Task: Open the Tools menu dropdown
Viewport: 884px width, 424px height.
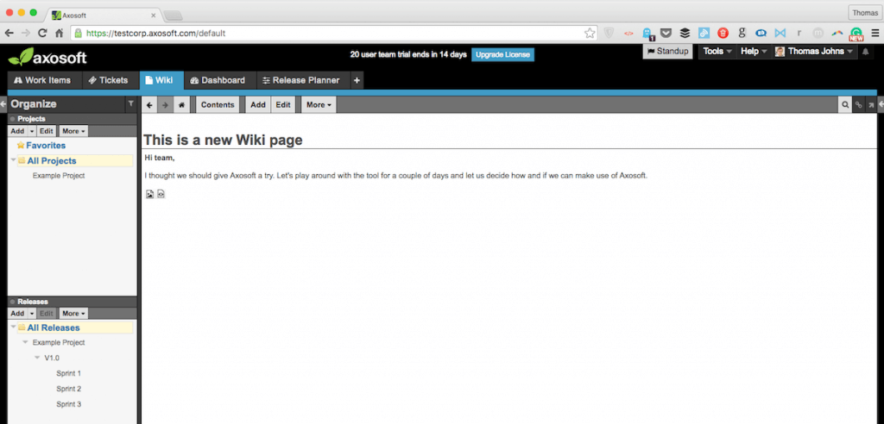Action: (x=717, y=51)
